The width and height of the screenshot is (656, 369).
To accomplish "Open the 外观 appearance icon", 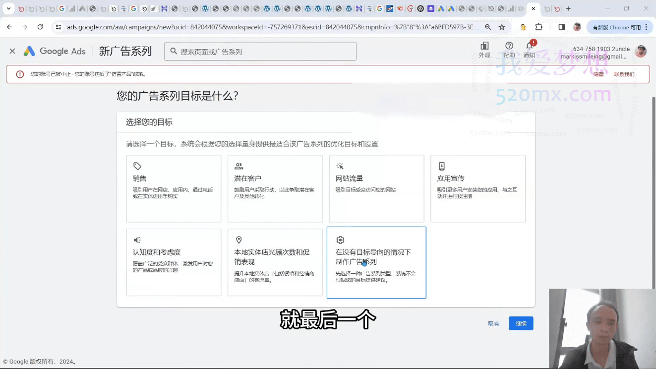I will (x=484, y=50).
